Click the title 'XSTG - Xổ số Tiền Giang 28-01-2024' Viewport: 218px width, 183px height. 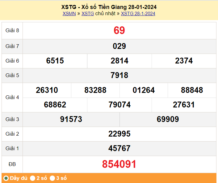tap(109, 7)
